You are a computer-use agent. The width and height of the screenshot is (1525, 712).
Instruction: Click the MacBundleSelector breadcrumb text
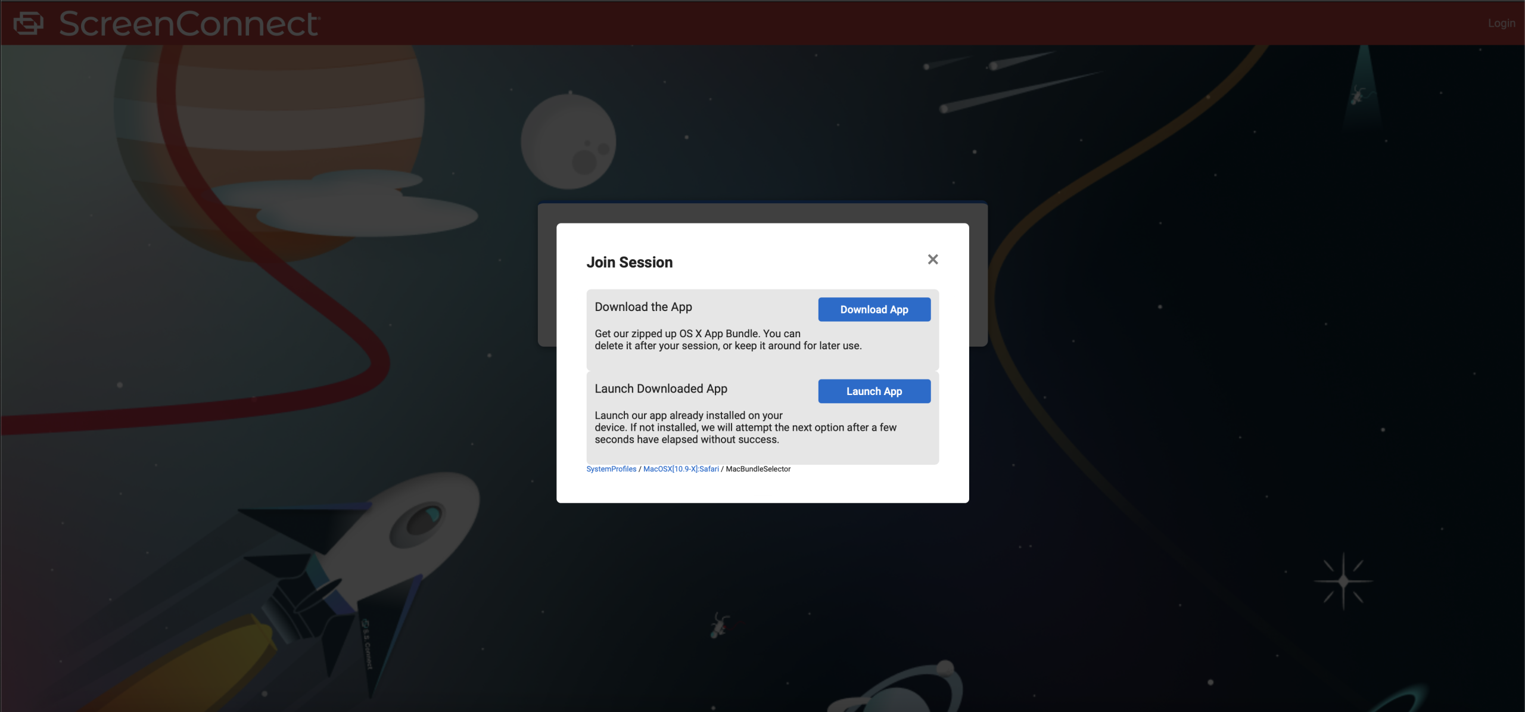click(x=758, y=469)
